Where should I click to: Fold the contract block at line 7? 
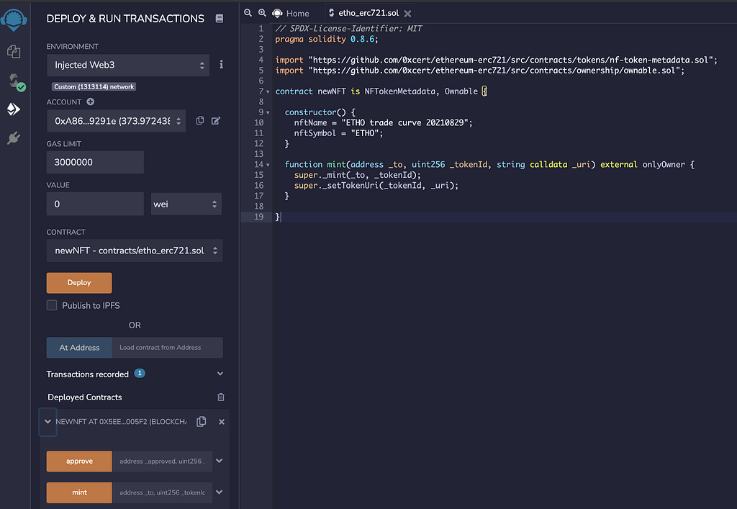pyautogui.click(x=268, y=91)
